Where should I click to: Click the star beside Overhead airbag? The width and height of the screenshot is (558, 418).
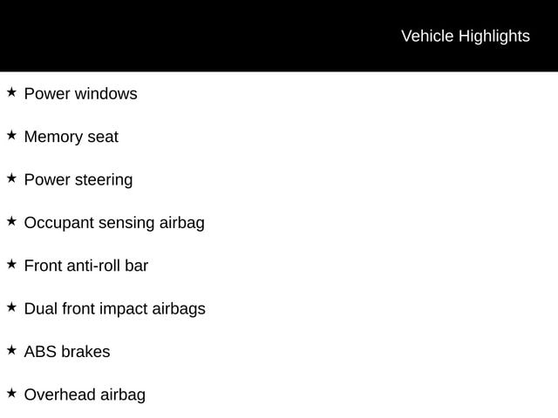[x=11, y=393]
